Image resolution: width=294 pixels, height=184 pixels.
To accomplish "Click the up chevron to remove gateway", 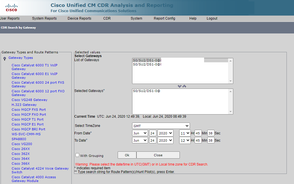I will [184, 86].
